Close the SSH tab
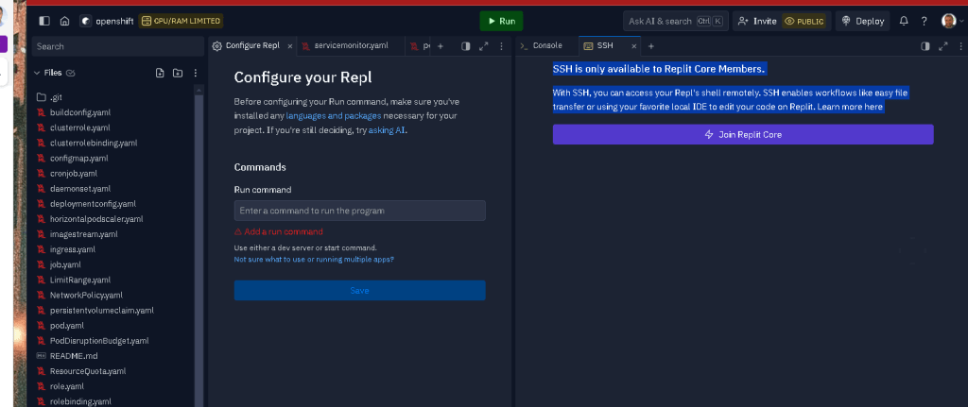Screen dimensions: 968x407 click(x=633, y=46)
